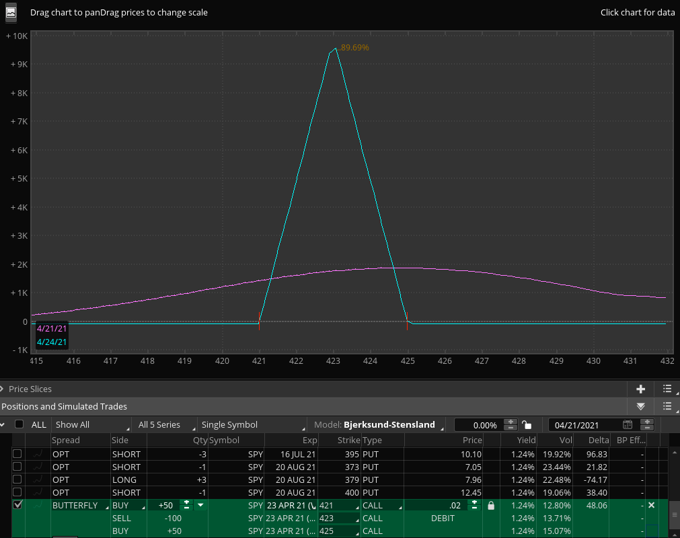Open the All 5 Series dropdown

165,425
